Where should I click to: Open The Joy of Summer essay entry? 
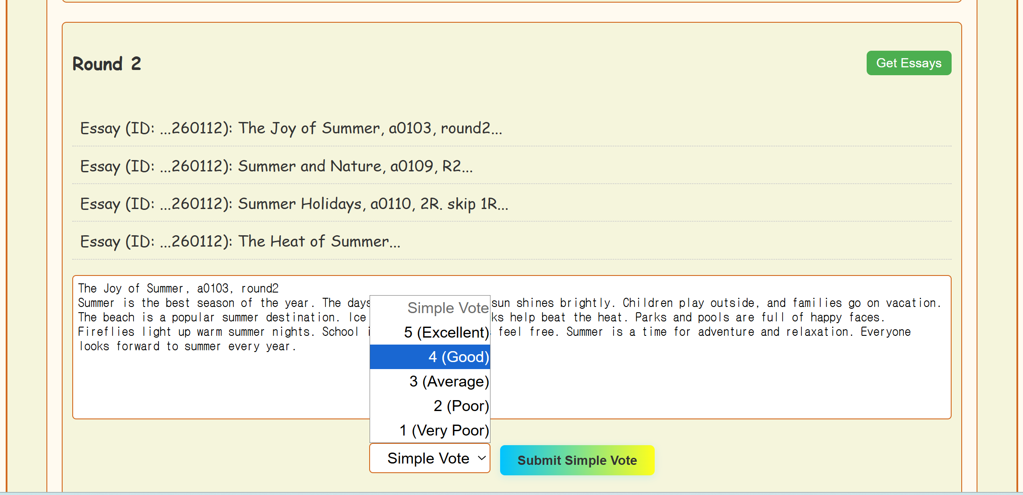291,128
